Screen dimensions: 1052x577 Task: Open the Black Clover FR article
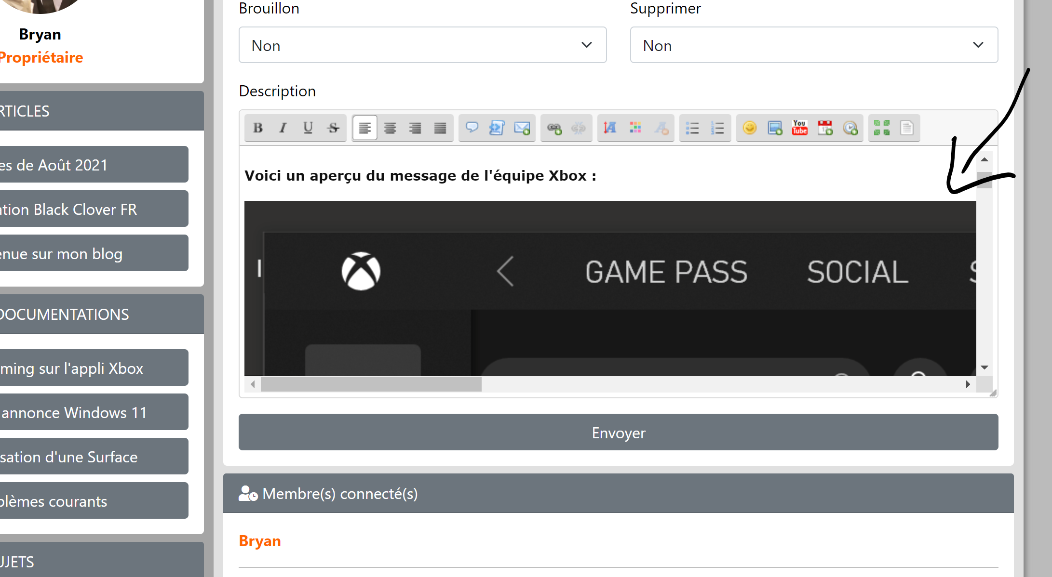[94, 209]
